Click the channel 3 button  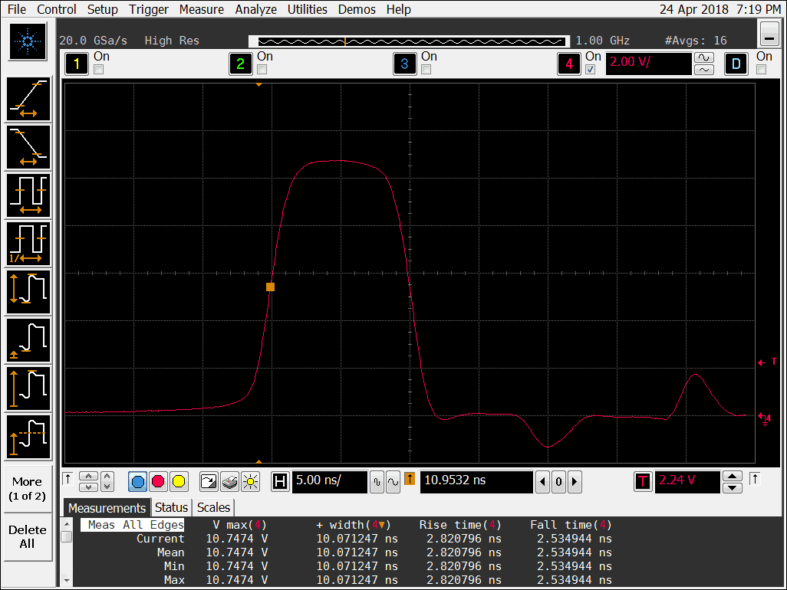pos(404,64)
